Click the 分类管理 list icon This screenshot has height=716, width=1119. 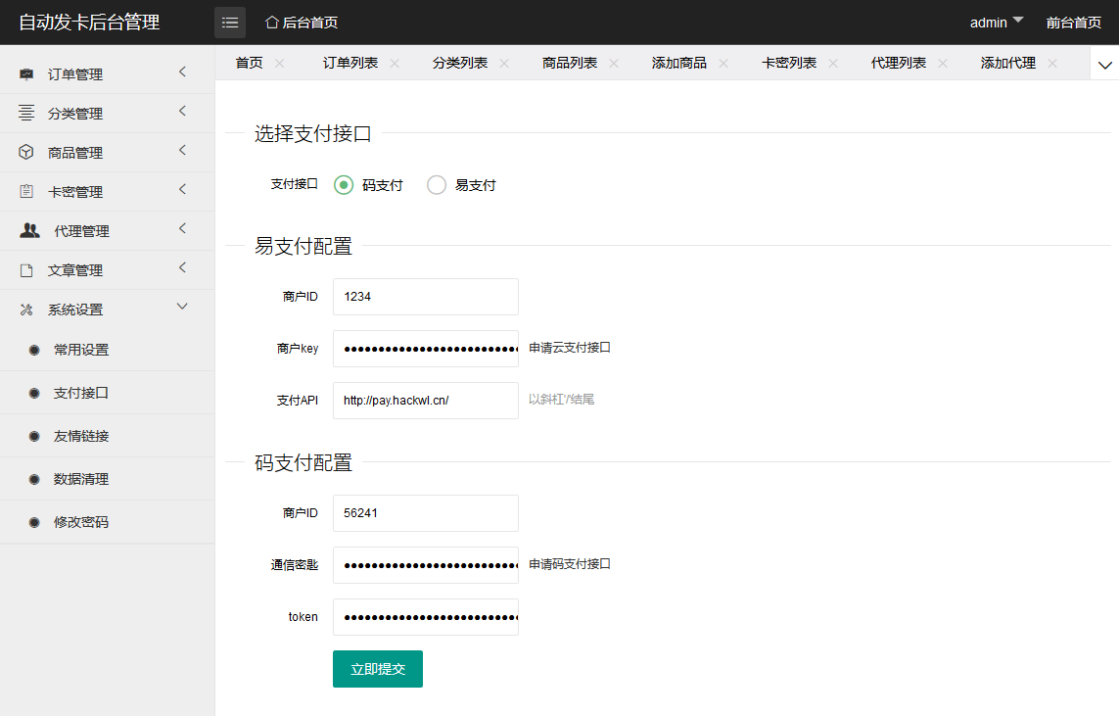[x=26, y=114]
